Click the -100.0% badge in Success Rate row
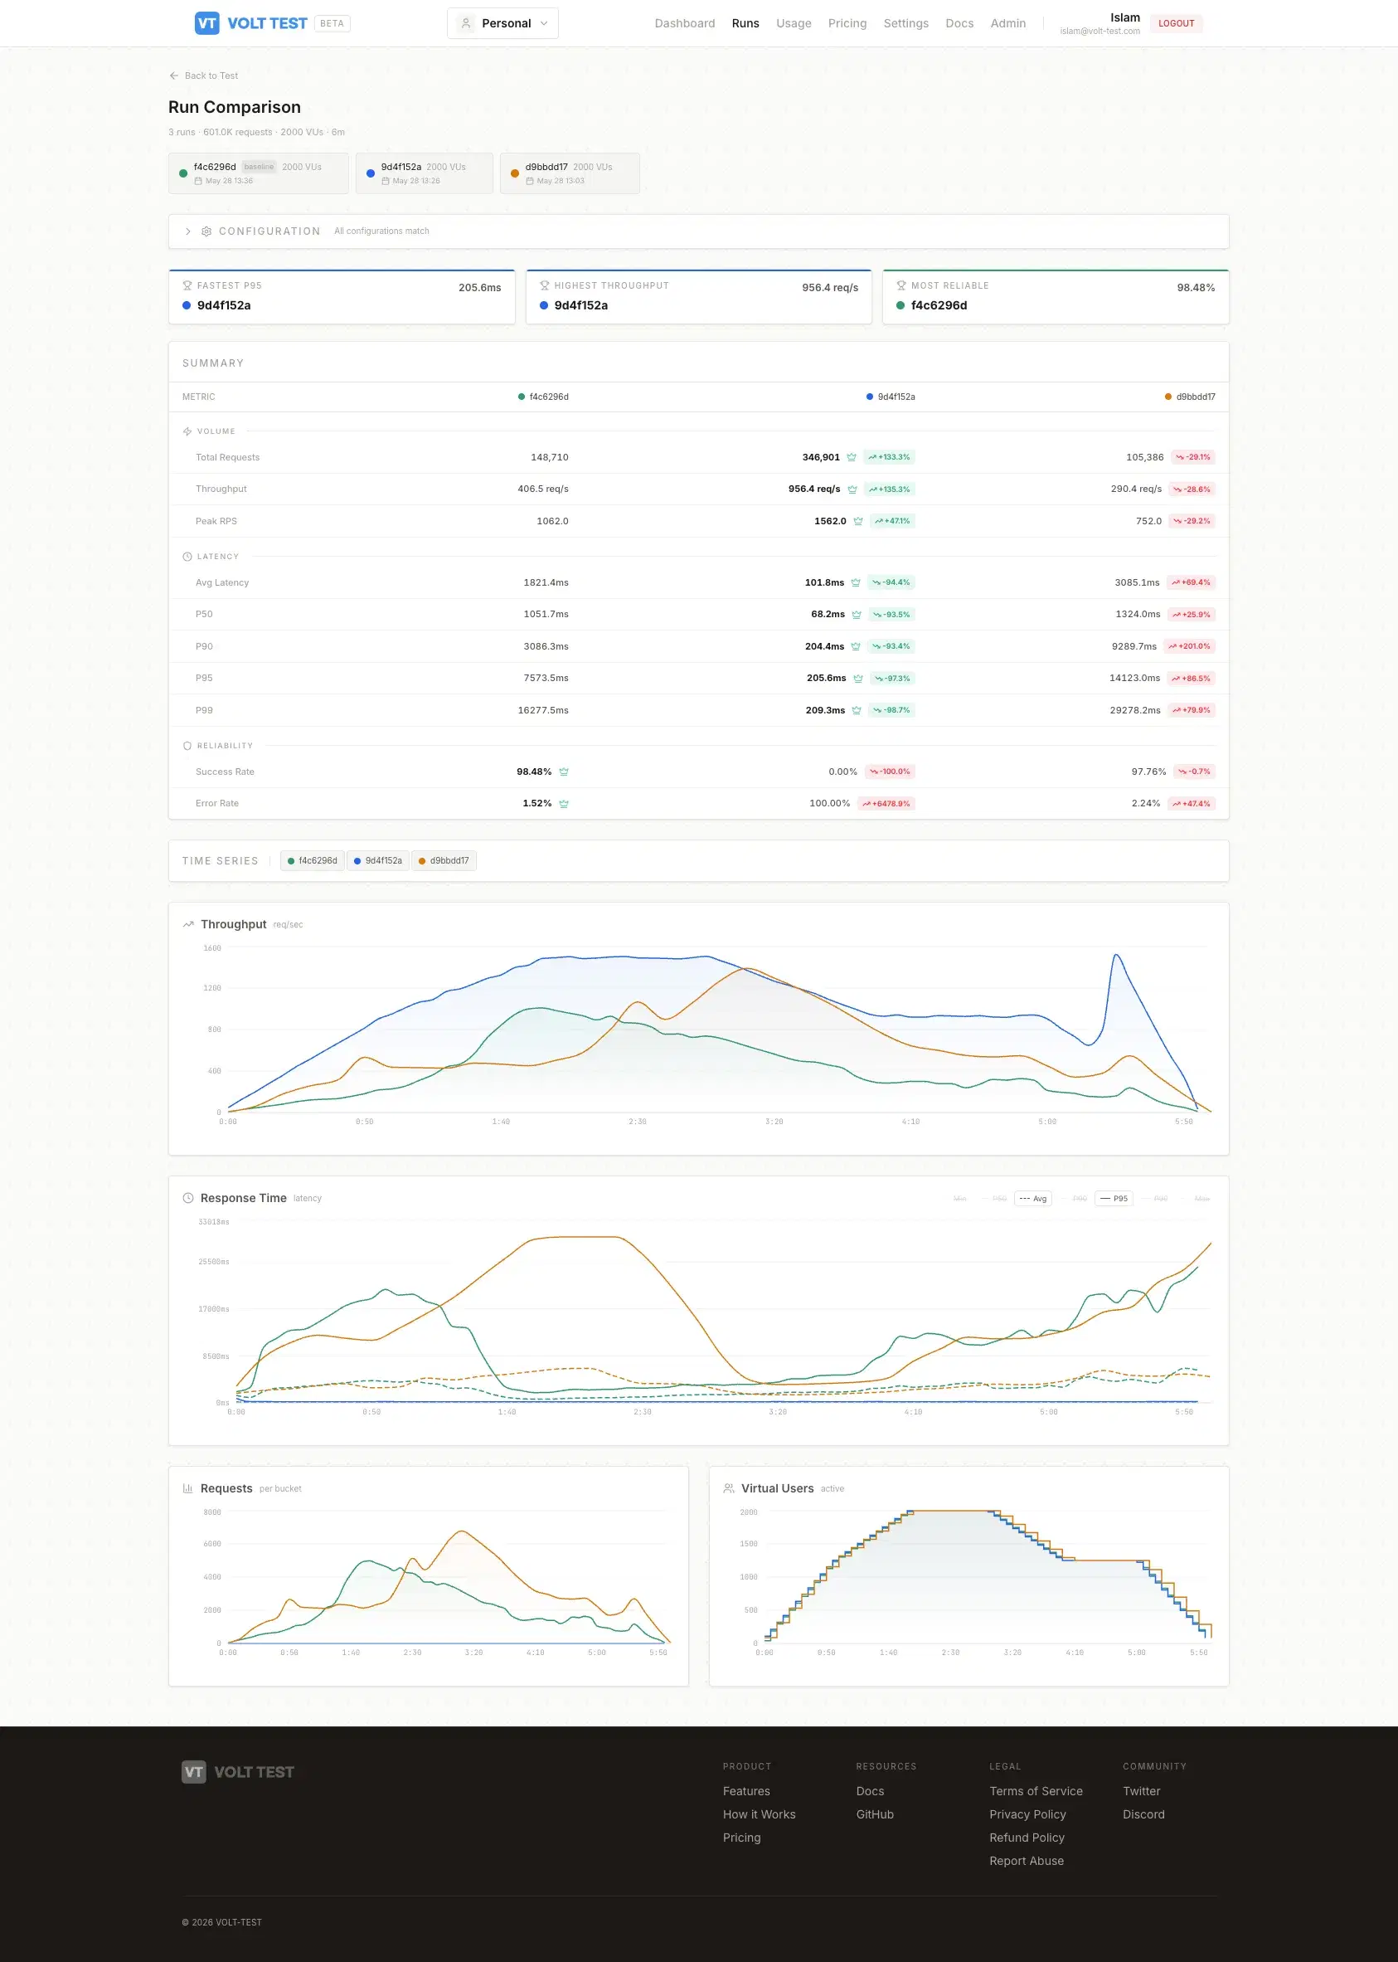 tap(889, 772)
